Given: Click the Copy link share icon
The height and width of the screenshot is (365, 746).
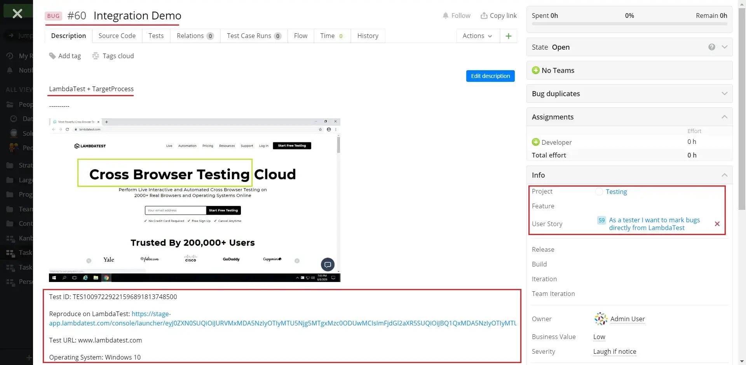Looking at the screenshot, I should click(484, 16).
